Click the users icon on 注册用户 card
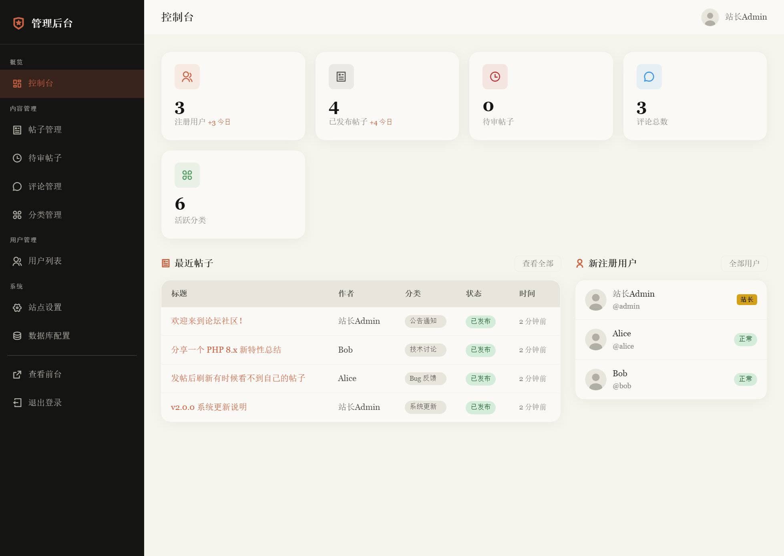The height and width of the screenshot is (556, 784). click(x=187, y=76)
